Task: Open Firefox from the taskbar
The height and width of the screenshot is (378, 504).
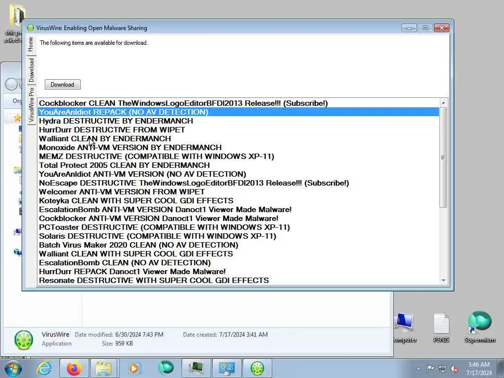Action: click(x=74, y=368)
